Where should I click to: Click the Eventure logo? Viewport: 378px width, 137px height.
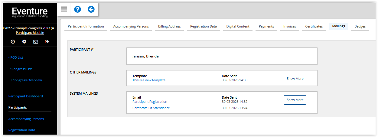point(30,12)
